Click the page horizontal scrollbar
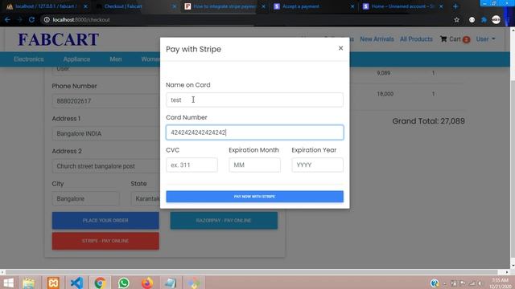 click(x=255, y=272)
